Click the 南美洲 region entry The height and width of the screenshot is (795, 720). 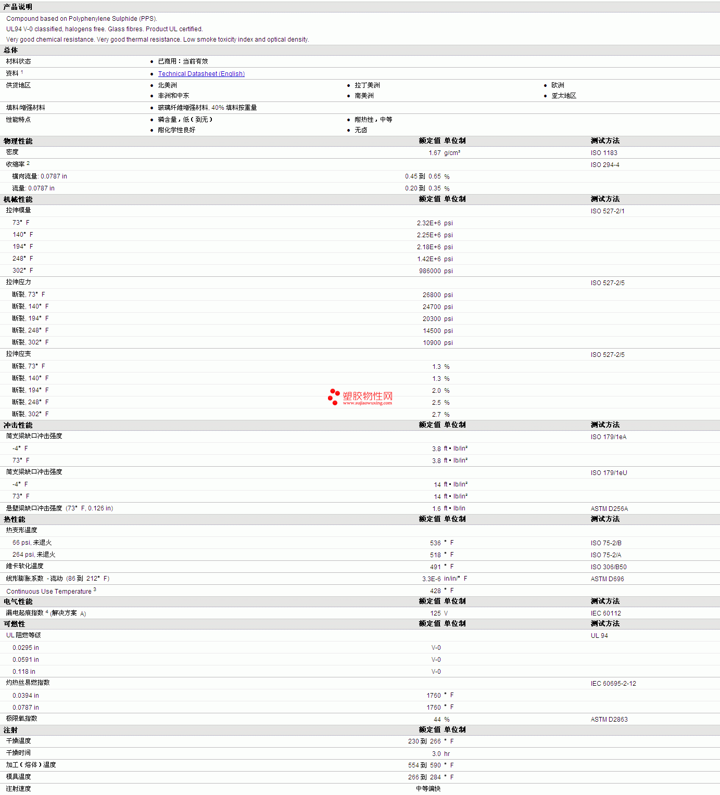point(364,96)
